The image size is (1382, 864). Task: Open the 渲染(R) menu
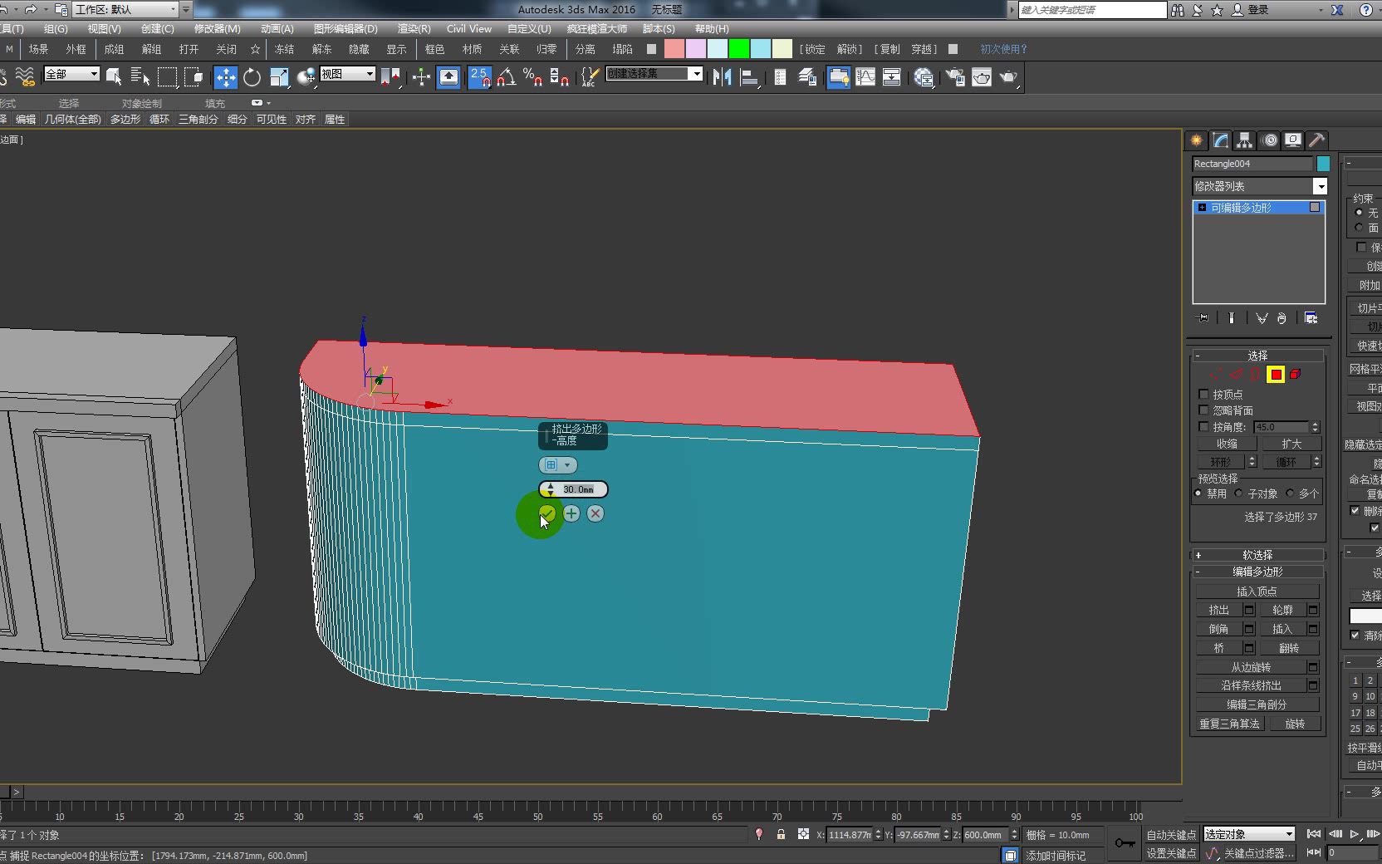click(414, 29)
